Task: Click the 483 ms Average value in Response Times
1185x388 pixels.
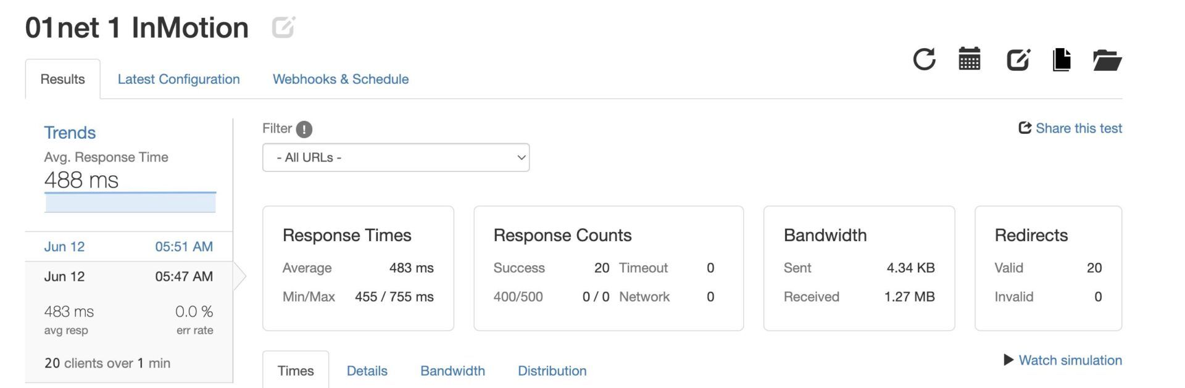Action: tap(411, 268)
